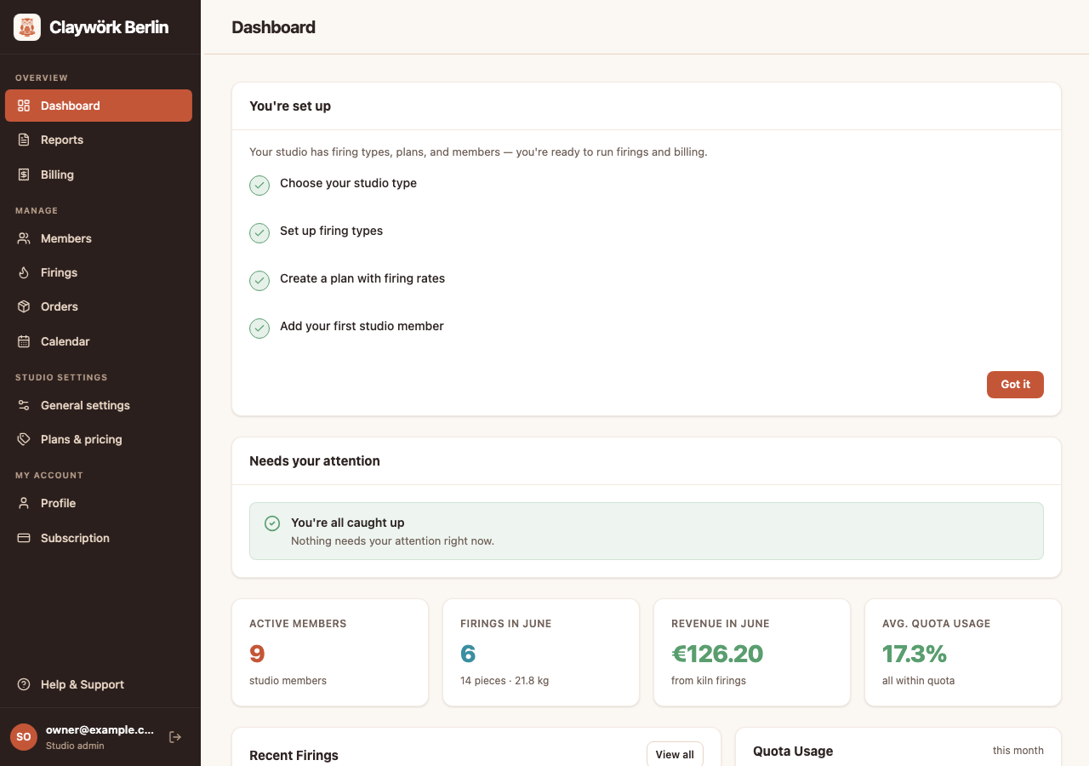Image resolution: width=1089 pixels, height=766 pixels.
Task: Click the Quota Usage heading
Action: 793,752
